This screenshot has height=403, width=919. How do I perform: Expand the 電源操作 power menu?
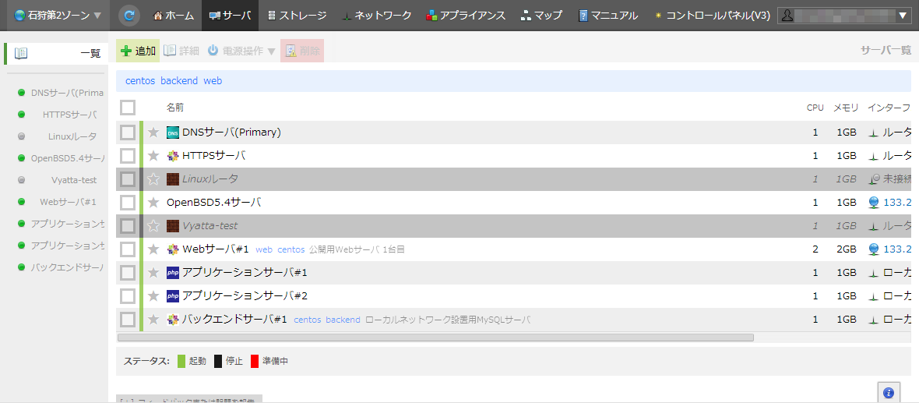point(241,51)
